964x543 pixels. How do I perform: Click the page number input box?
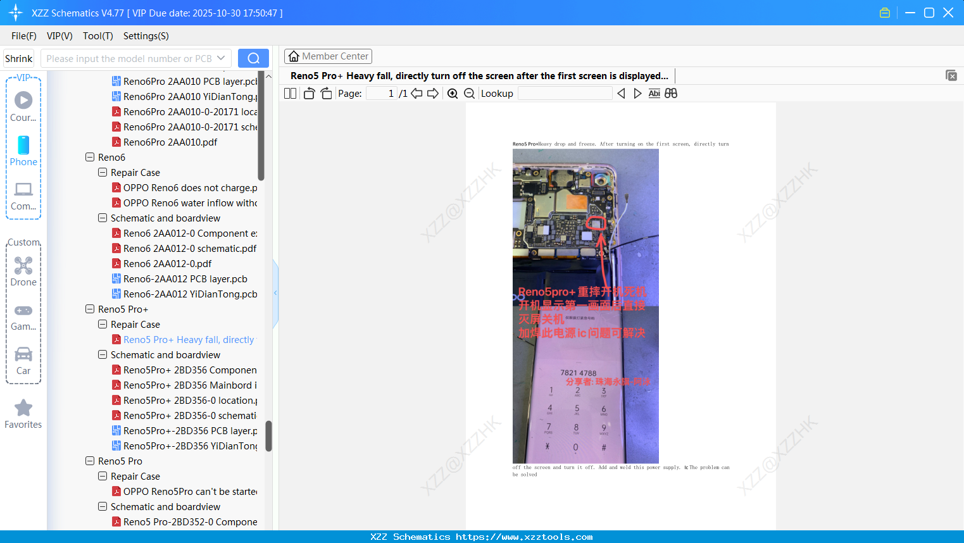click(382, 94)
